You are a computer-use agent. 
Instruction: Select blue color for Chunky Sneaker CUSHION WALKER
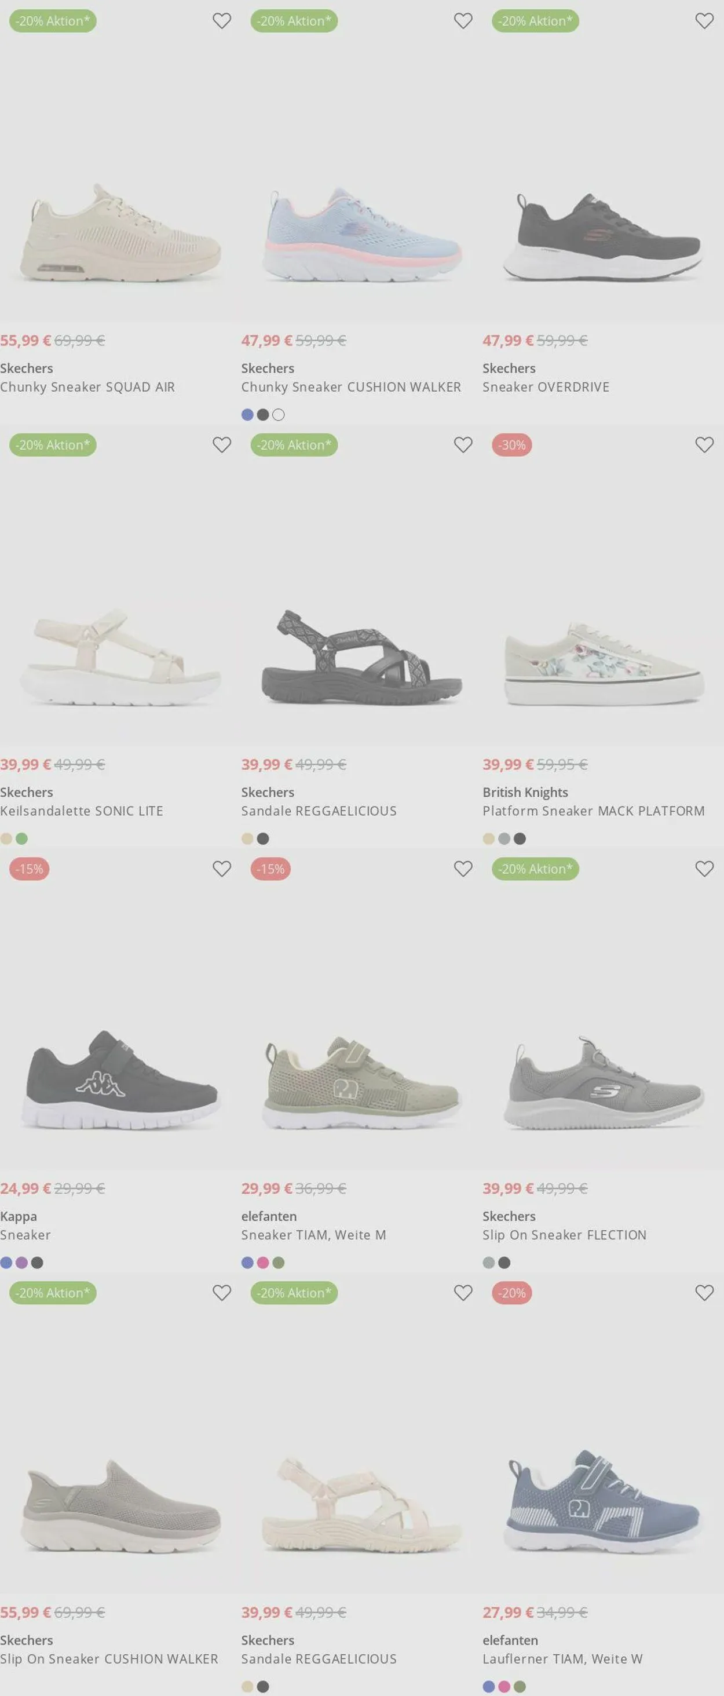point(247,415)
